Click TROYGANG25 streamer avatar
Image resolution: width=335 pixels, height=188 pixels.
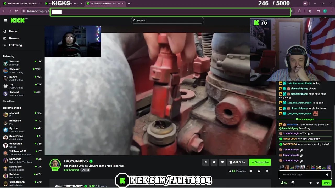click(55, 164)
